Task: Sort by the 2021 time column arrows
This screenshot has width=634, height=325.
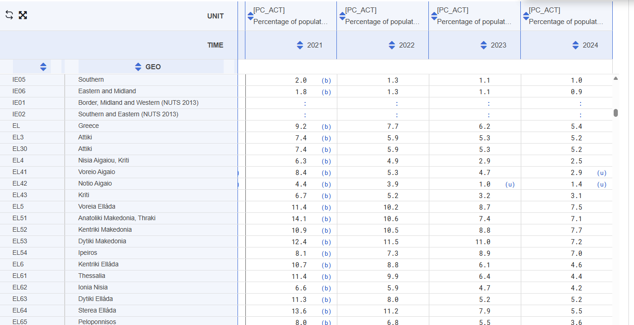Action: tap(300, 45)
